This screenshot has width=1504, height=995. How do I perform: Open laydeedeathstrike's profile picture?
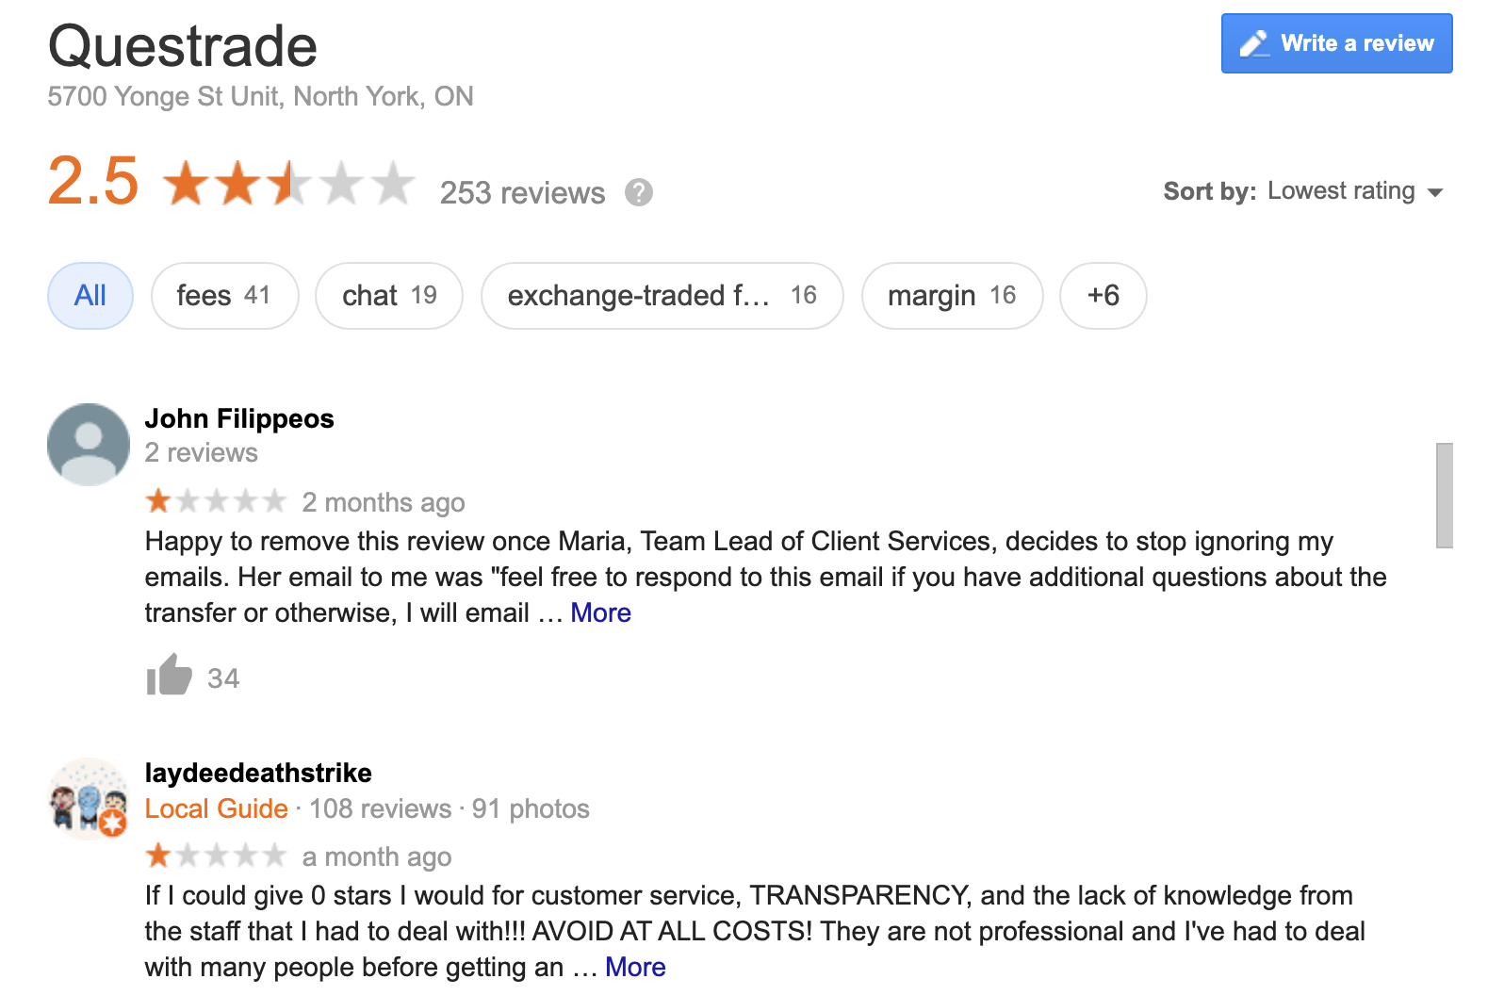point(89,799)
